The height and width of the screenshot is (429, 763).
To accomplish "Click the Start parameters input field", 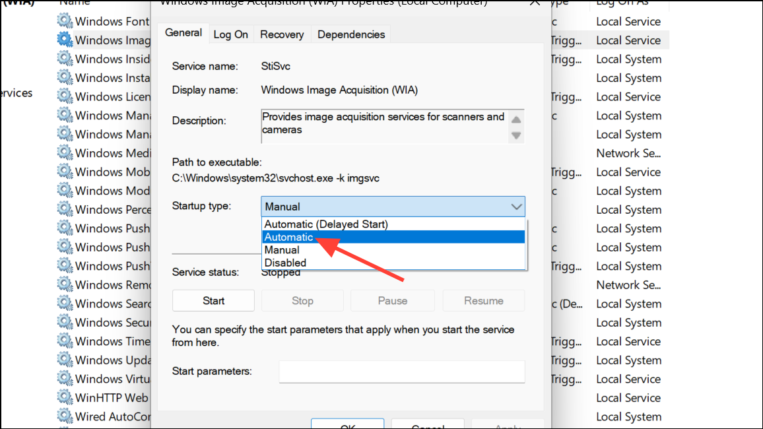I will [402, 372].
